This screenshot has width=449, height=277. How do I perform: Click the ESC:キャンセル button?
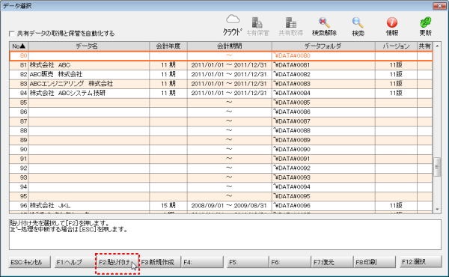click(30, 262)
